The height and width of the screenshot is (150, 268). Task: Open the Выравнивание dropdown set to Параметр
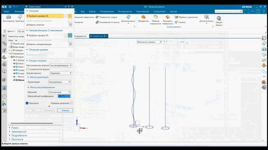point(61,73)
